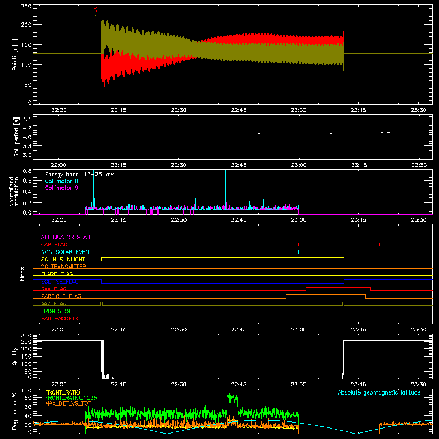The image size is (439, 439).
Task: Click the "Normalized modulation" axis label
Action: click(x=14, y=192)
